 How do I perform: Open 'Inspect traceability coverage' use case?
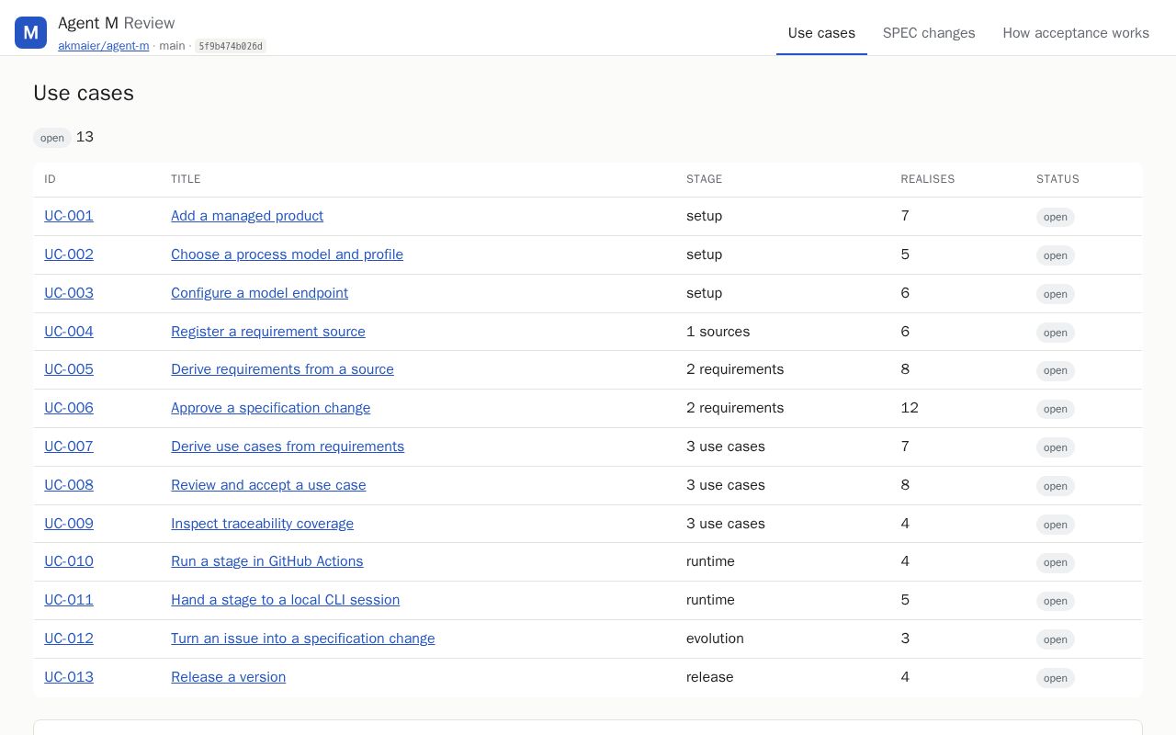coord(262,524)
